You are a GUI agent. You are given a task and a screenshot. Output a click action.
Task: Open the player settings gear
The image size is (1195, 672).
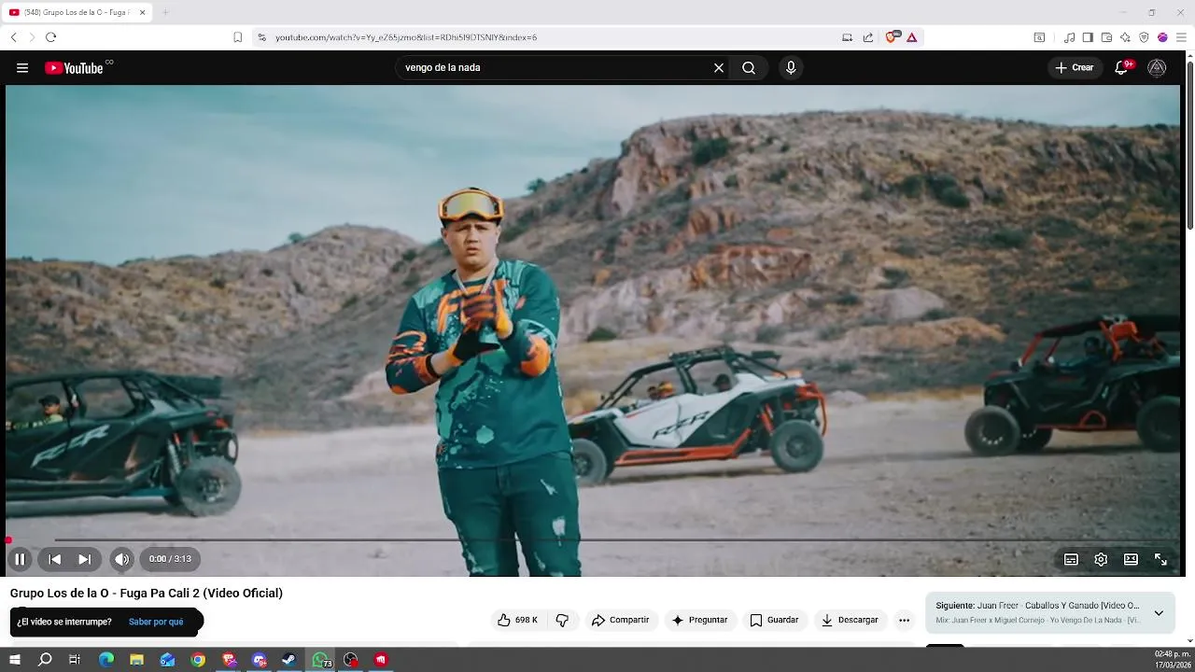[x=1101, y=559]
